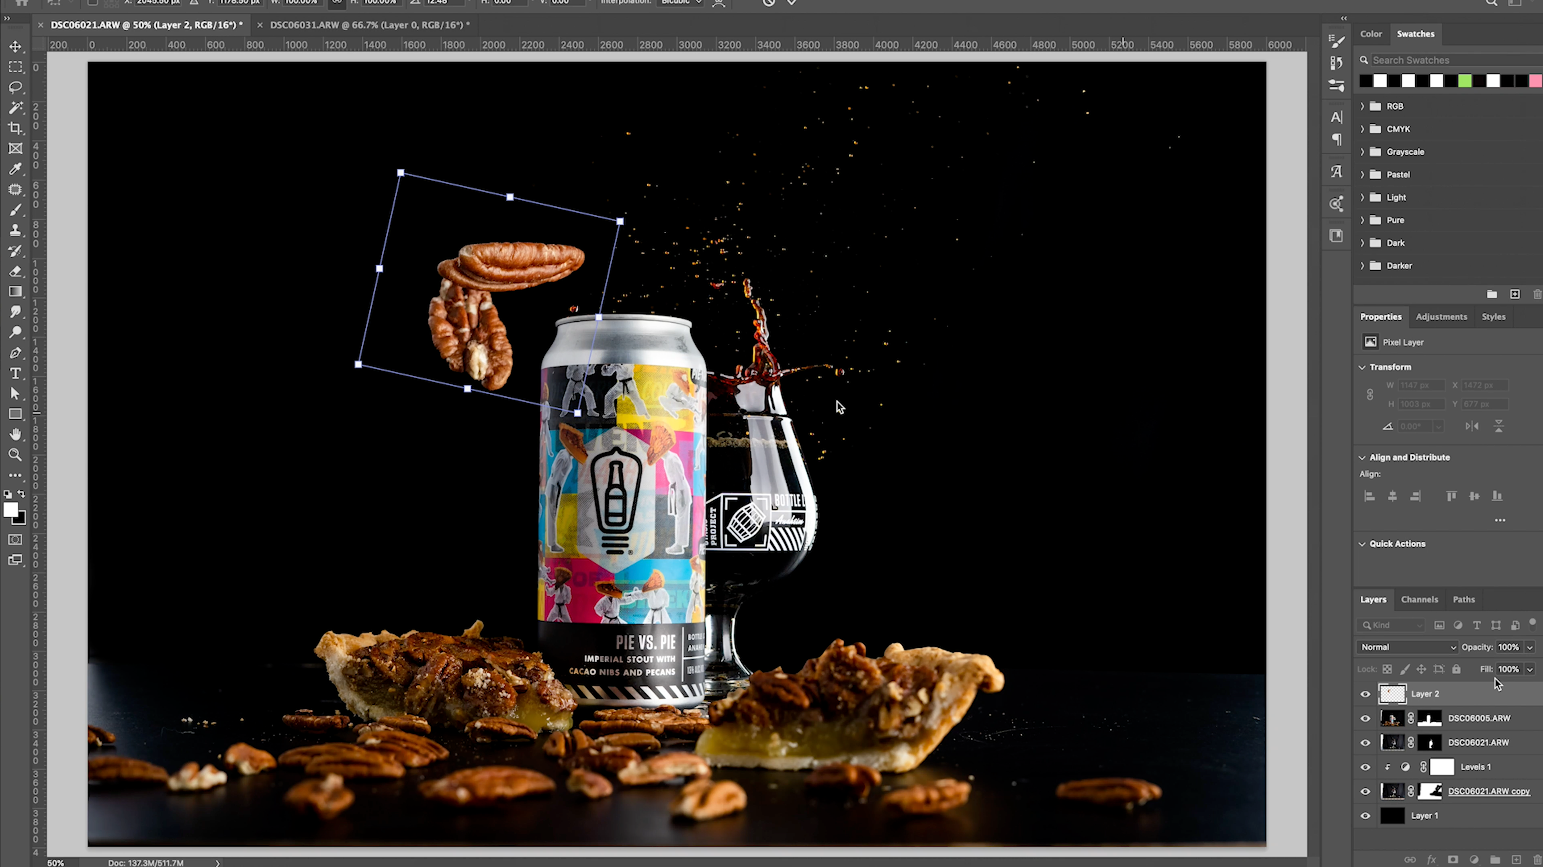Viewport: 1543px width, 867px height.
Task: Select the Eyedropper tool
Action: tap(16, 169)
